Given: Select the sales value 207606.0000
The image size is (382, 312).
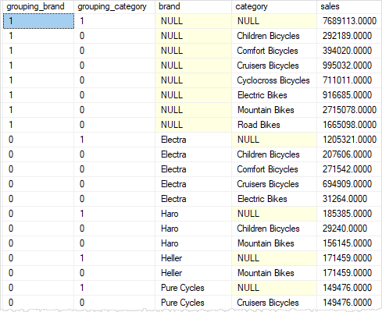Looking at the screenshot, I should (349, 154).
